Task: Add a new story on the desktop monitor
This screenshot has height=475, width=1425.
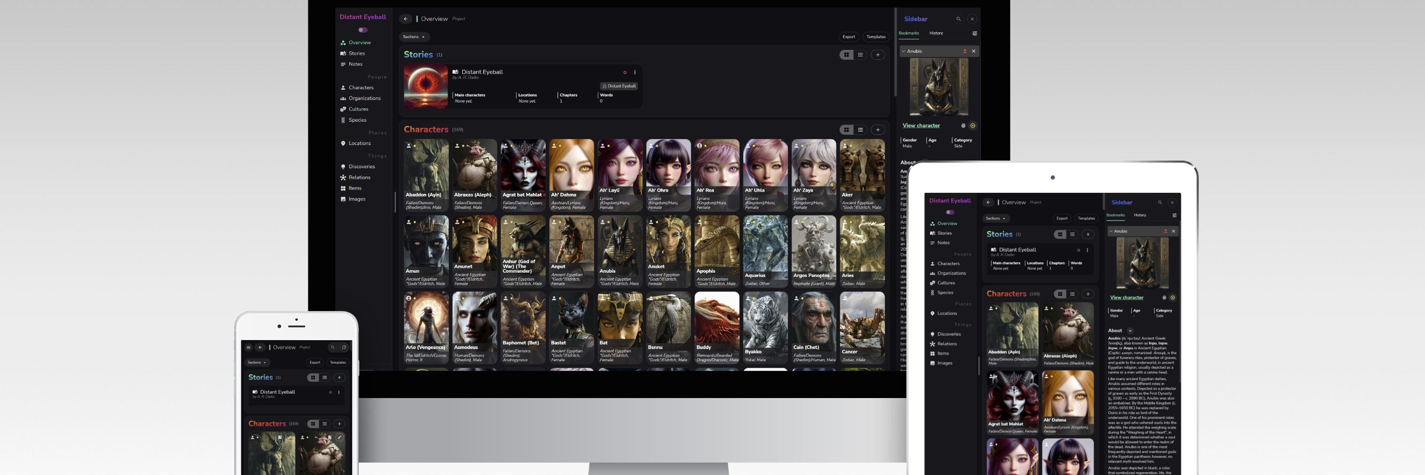Action: pyautogui.click(x=878, y=55)
